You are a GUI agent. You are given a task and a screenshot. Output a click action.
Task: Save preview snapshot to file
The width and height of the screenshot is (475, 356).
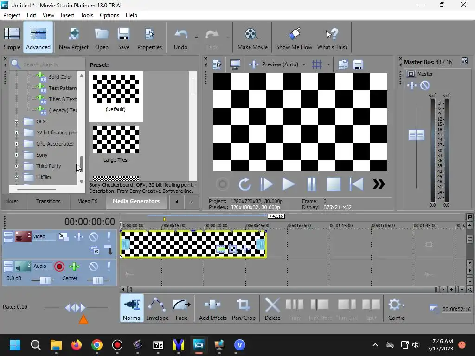tap(358, 64)
